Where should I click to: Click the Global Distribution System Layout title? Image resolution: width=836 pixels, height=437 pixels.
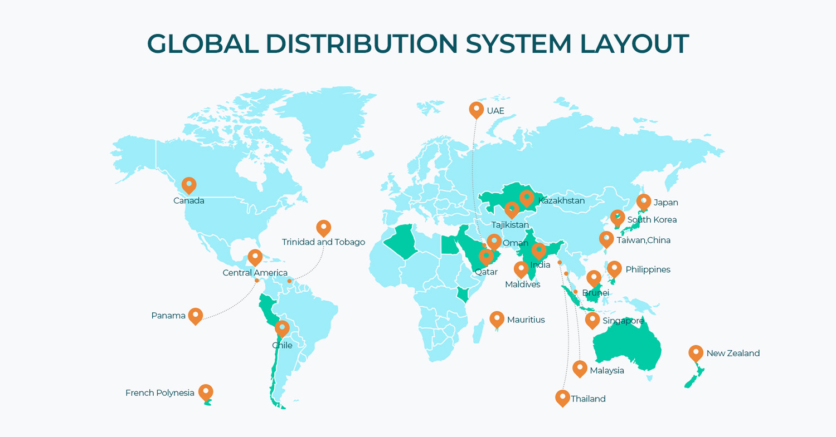click(x=418, y=44)
